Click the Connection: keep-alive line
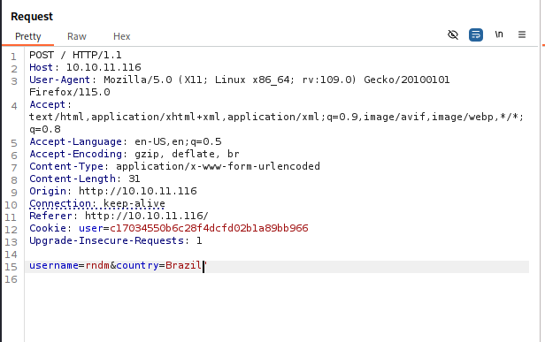Image resolution: width=545 pixels, height=342 pixels. (97, 203)
